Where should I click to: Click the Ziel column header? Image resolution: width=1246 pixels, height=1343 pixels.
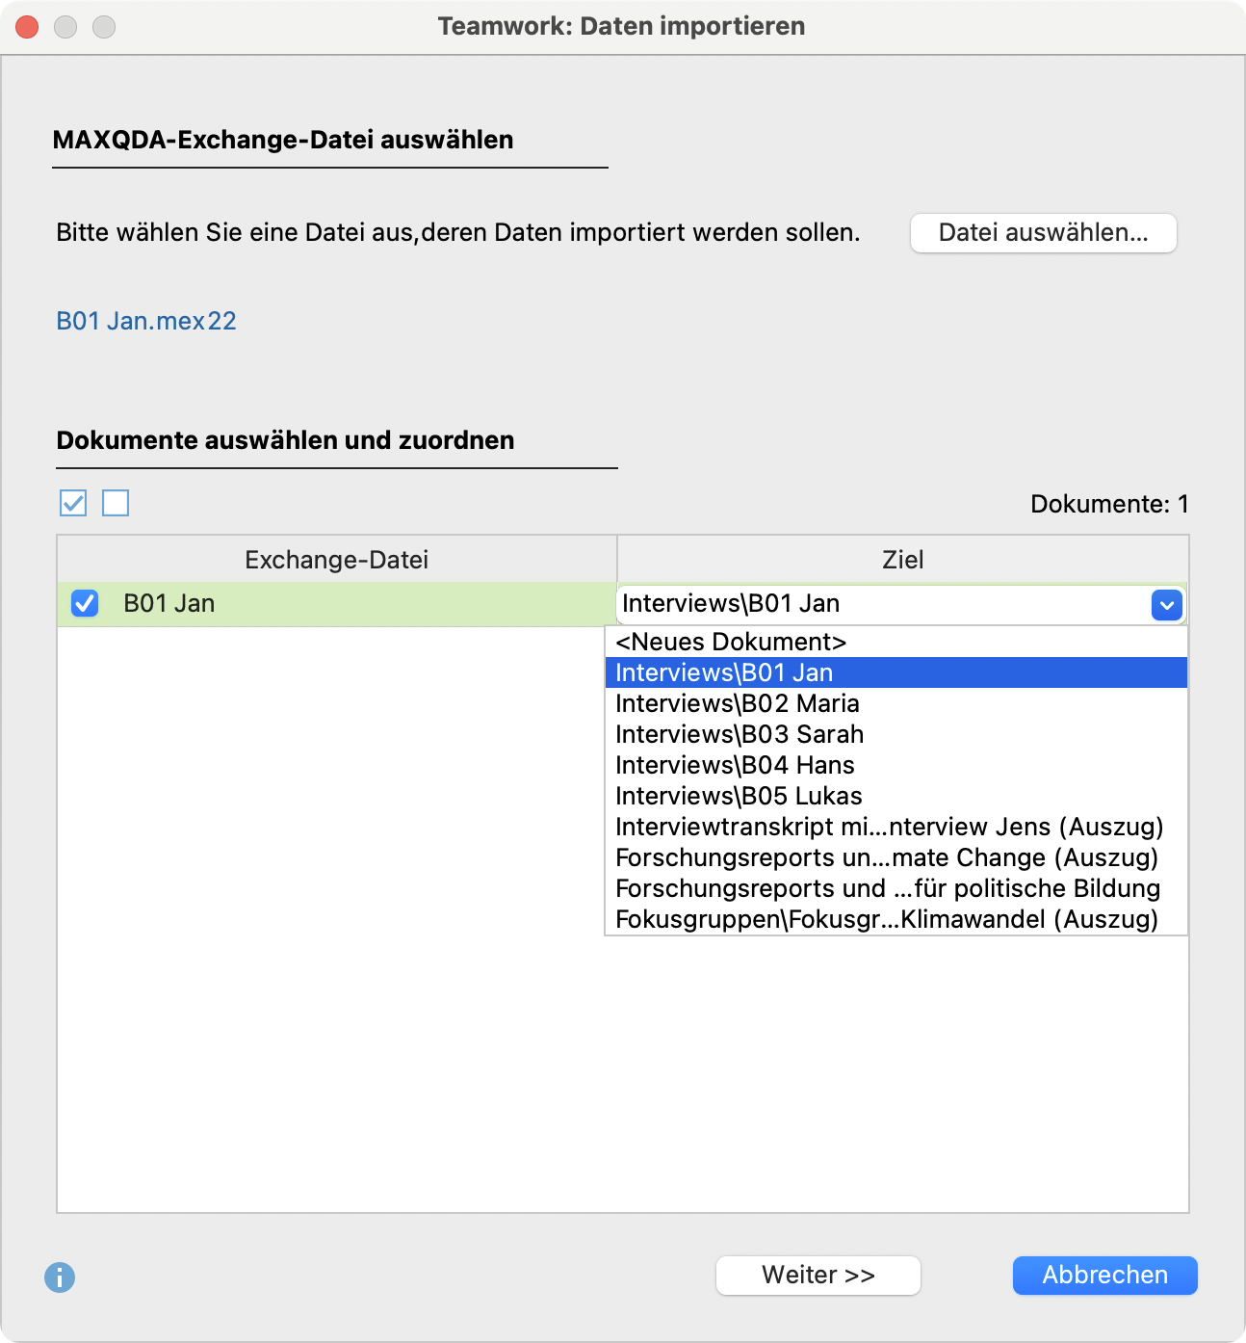click(902, 560)
